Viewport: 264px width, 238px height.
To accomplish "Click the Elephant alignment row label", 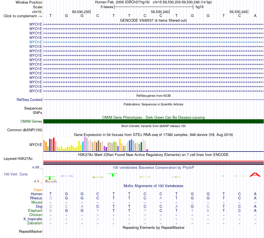I will coord(35,211).
